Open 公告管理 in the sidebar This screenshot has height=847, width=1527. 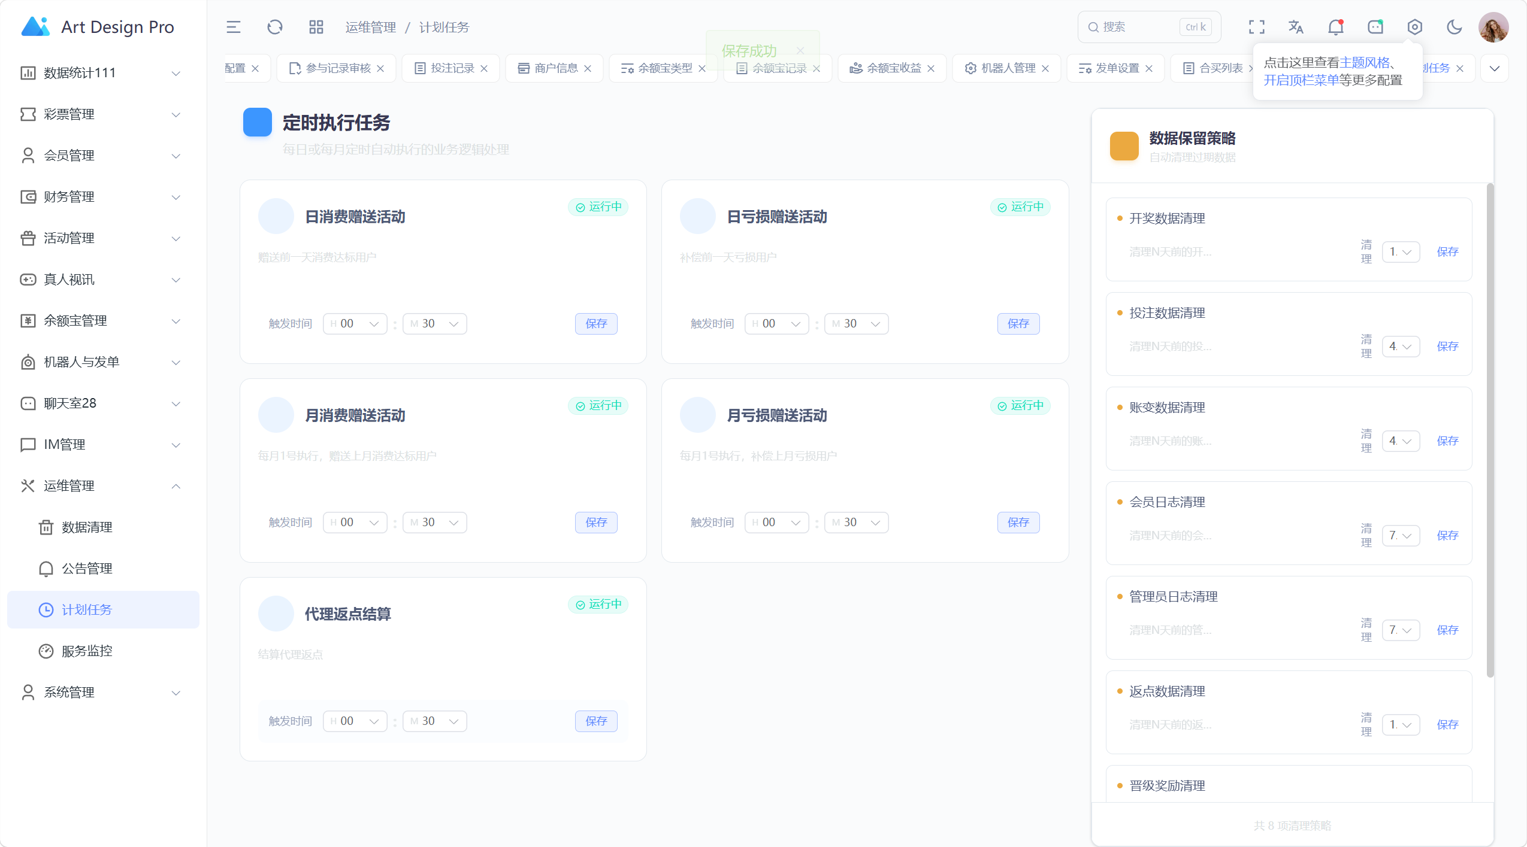[103, 569]
